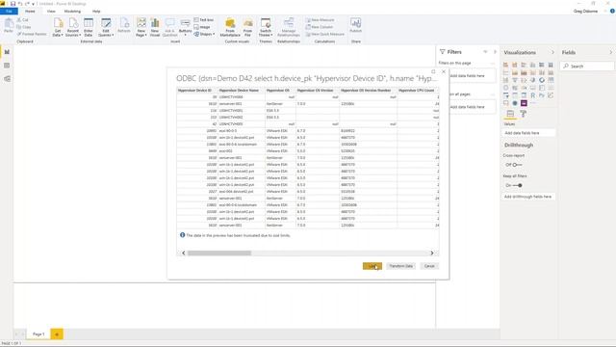Viewport: 616px width, 347px height.
Task: Open the Switch Theme dropdown
Action: point(266,27)
